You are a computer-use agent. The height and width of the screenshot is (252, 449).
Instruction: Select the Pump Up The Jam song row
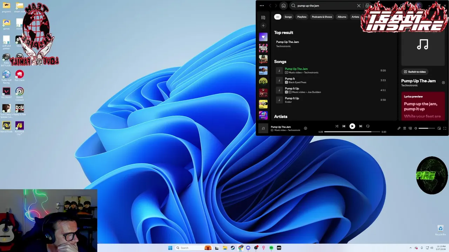pyautogui.click(x=331, y=71)
